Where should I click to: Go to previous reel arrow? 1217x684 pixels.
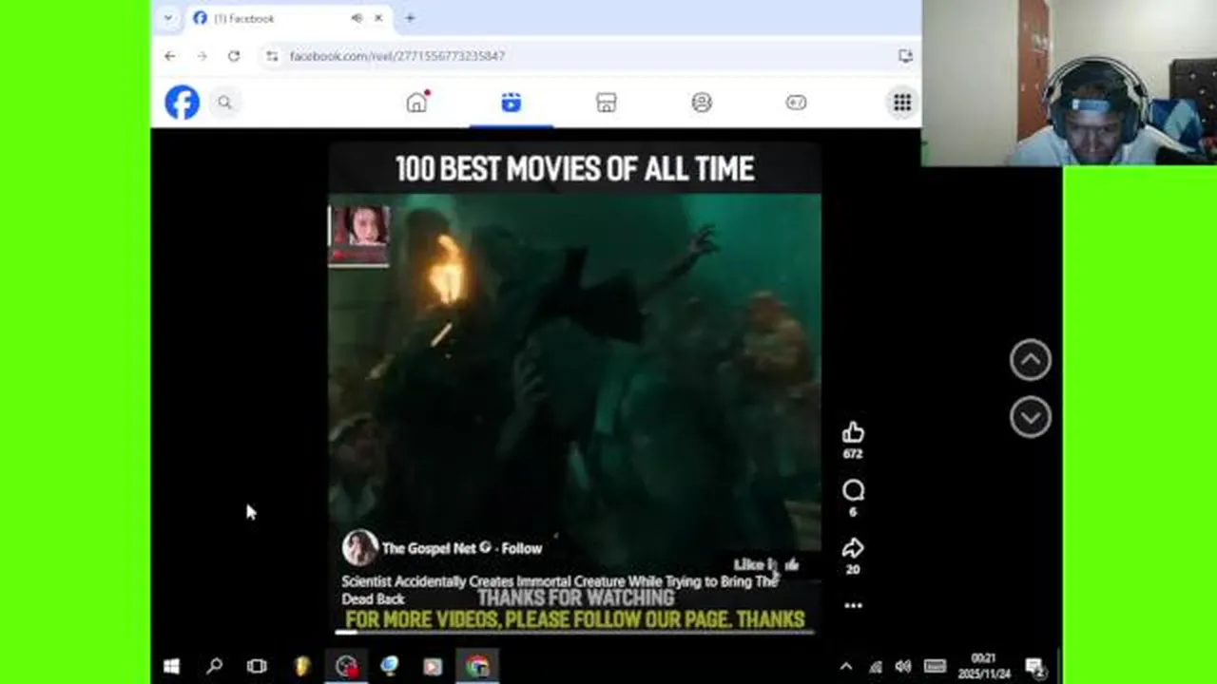point(1031,360)
